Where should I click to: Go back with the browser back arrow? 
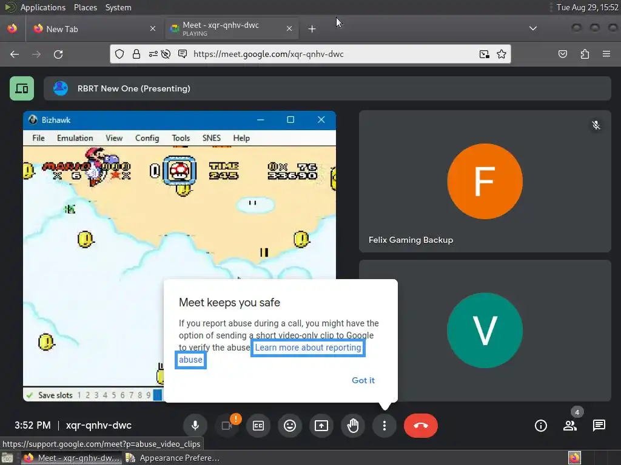pos(15,54)
